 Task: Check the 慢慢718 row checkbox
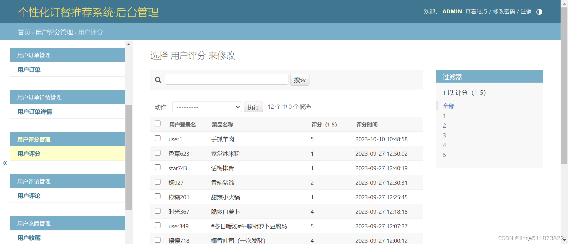[158, 240]
